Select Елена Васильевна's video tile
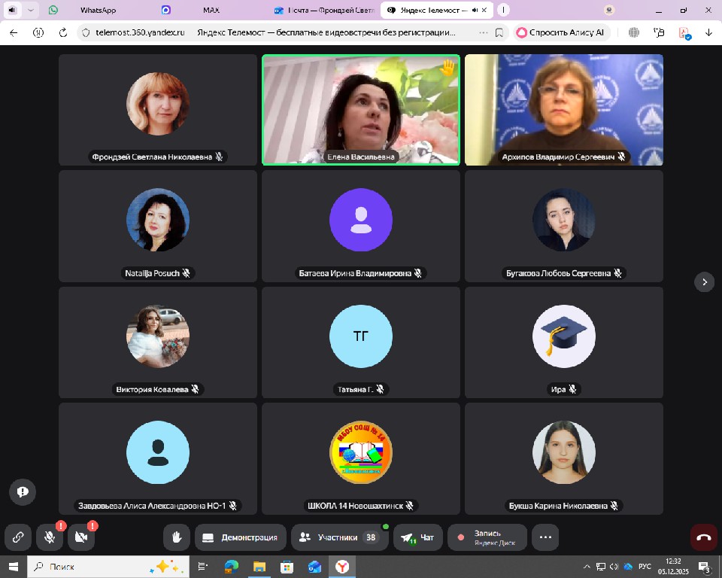 point(360,109)
